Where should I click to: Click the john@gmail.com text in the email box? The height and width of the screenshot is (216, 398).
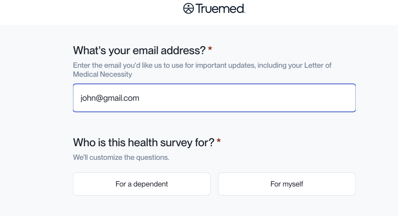[x=110, y=98]
